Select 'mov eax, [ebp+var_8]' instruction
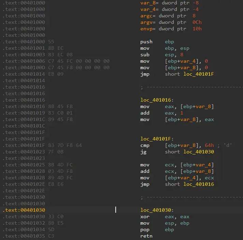This screenshot has width=243, height=240. [x=177, y=106]
